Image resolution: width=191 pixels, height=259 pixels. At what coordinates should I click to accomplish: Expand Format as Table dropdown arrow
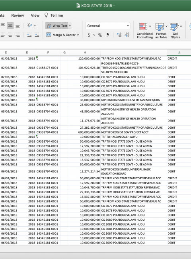tap(166, 26)
